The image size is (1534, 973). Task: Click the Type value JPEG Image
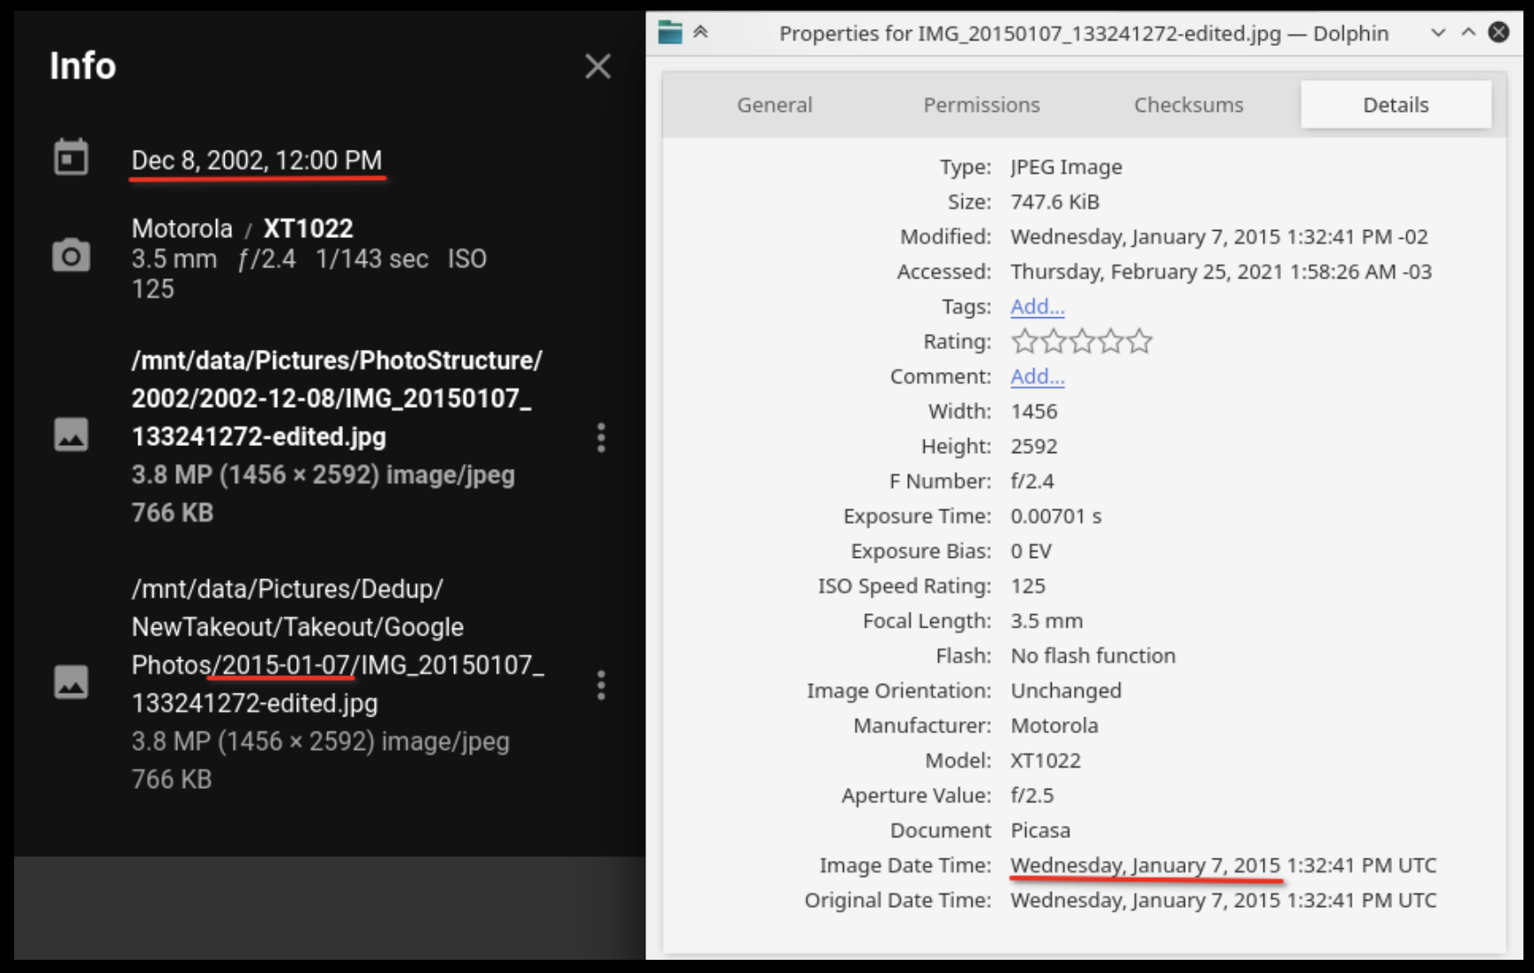click(1067, 167)
